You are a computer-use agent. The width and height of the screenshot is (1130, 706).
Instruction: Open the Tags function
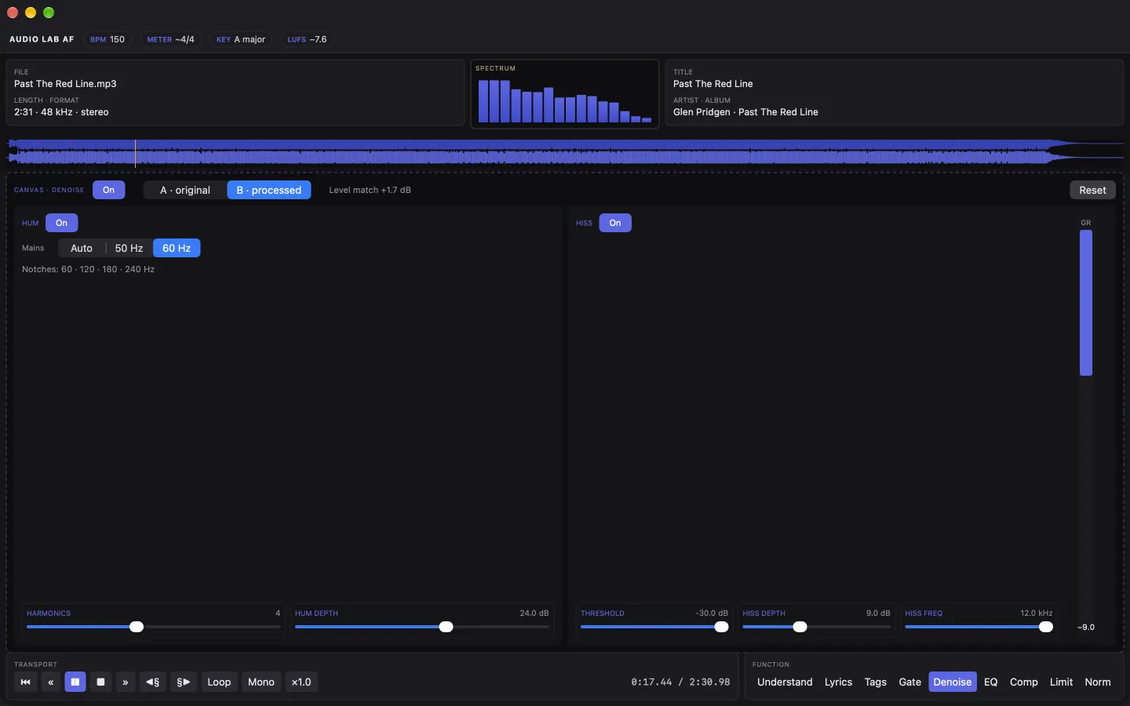point(875,682)
